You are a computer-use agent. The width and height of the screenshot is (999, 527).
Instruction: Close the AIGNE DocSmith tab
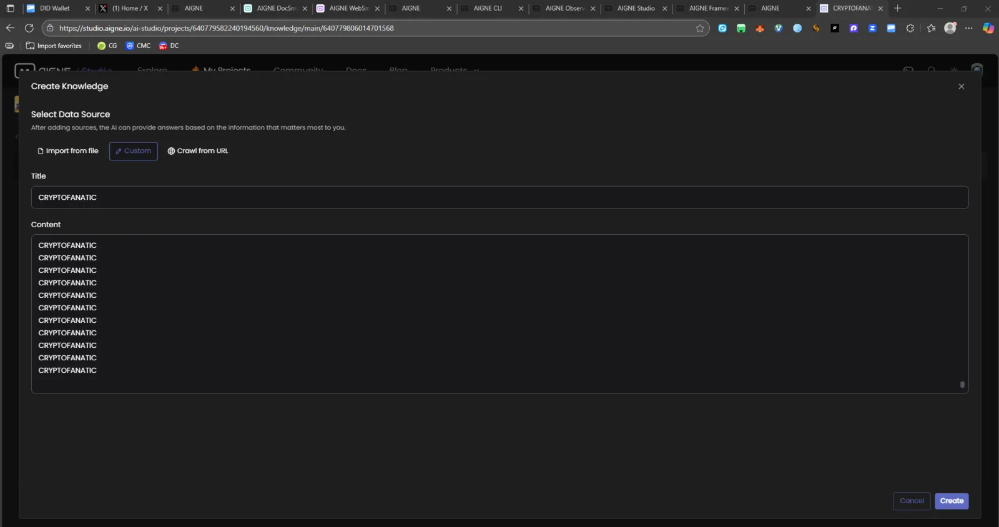pyautogui.click(x=305, y=9)
